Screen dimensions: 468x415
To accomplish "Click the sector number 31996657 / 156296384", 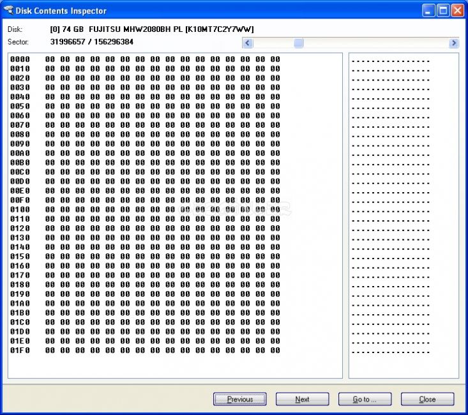I will point(92,41).
